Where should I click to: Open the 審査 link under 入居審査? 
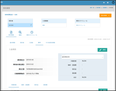pos(44,25)
